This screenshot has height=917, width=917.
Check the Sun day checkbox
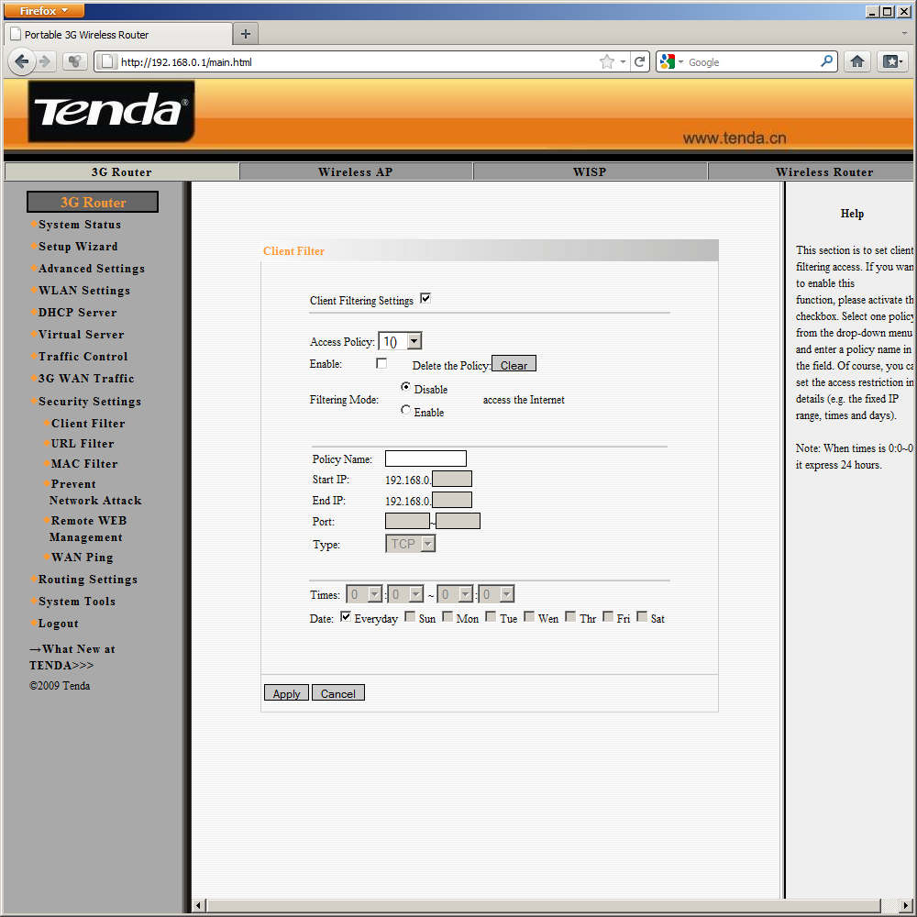coord(410,616)
